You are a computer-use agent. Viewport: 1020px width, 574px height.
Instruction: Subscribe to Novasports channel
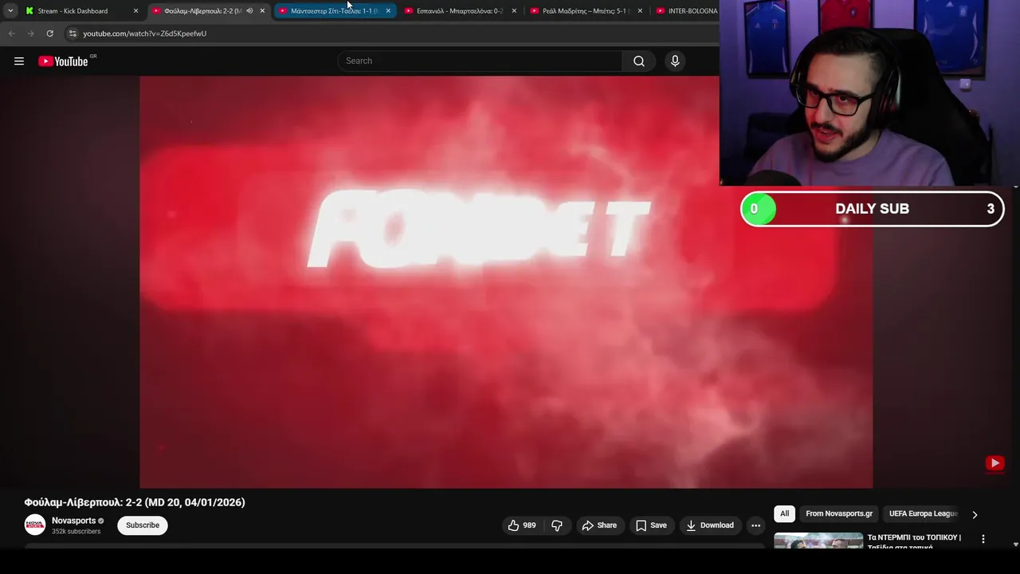(x=143, y=525)
